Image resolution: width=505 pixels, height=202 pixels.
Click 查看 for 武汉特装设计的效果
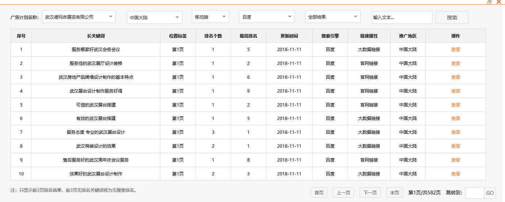[456, 146]
